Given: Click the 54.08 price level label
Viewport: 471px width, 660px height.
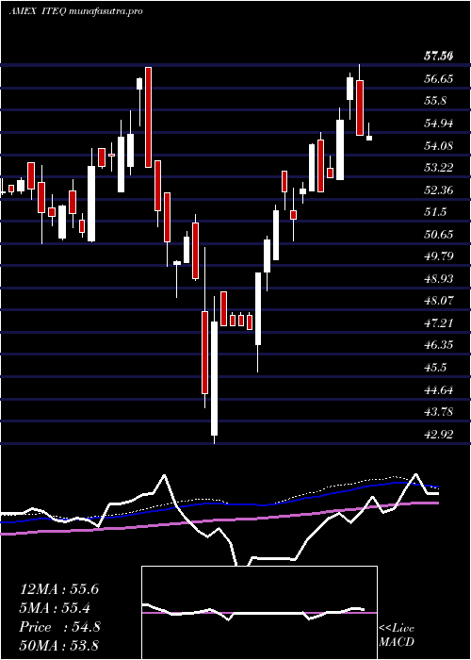Looking at the screenshot, I should (439, 145).
